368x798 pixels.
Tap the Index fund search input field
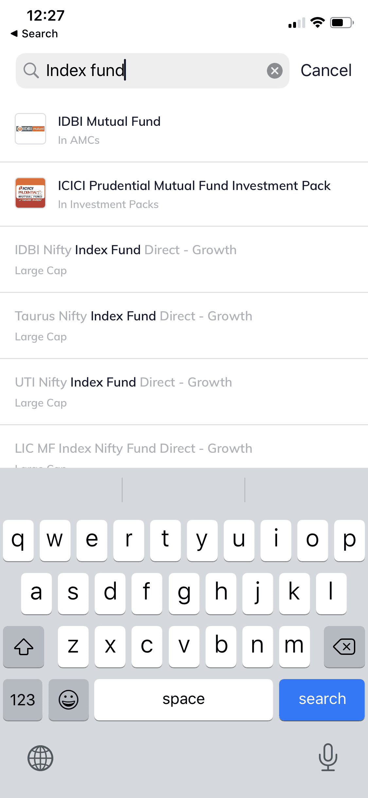point(154,71)
